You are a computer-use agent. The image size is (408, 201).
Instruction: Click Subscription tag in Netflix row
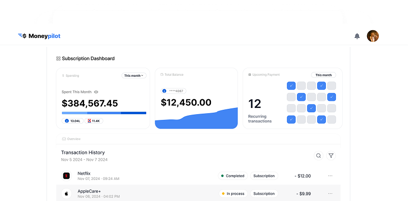point(264,176)
